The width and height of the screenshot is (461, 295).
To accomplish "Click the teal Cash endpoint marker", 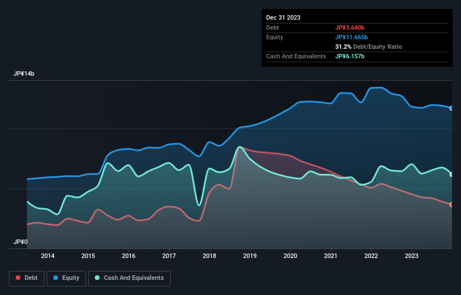I will [451, 174].
